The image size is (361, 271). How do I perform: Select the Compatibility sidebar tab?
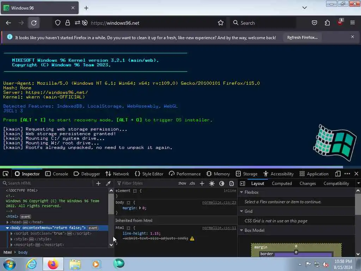click(336, 183)
